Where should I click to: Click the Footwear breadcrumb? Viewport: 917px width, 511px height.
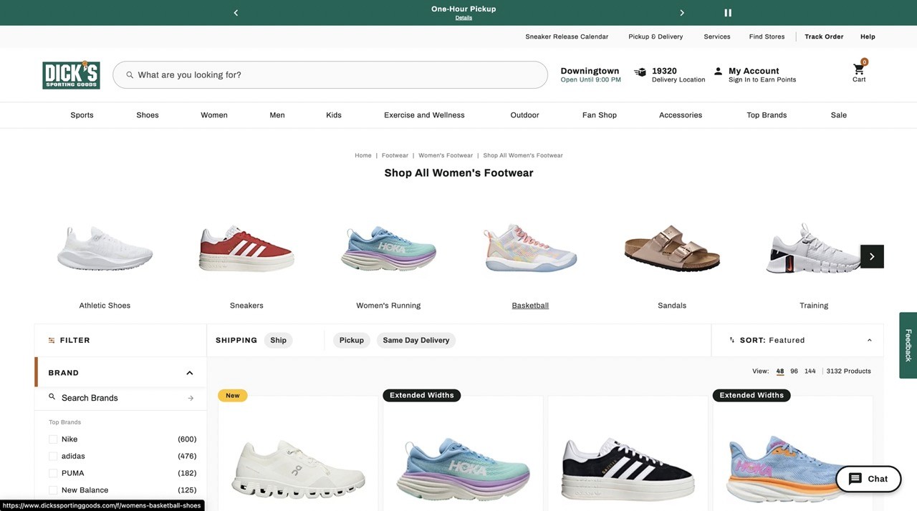[x=395, y=155]
